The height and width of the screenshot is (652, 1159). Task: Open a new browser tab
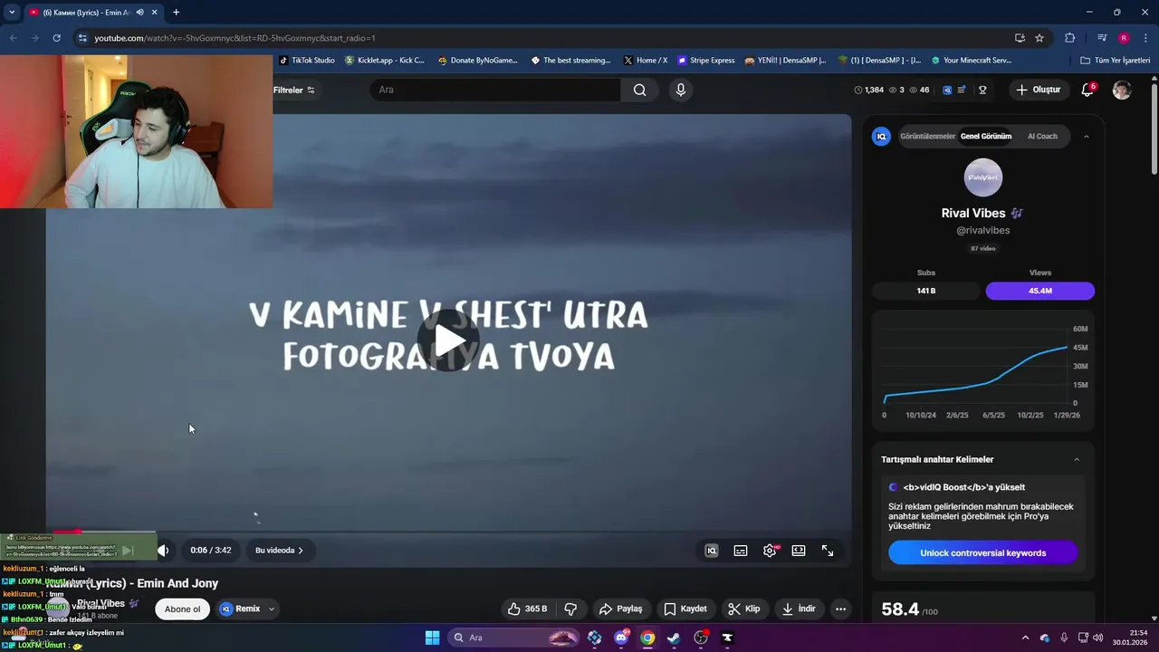click(x=176, y=12)
